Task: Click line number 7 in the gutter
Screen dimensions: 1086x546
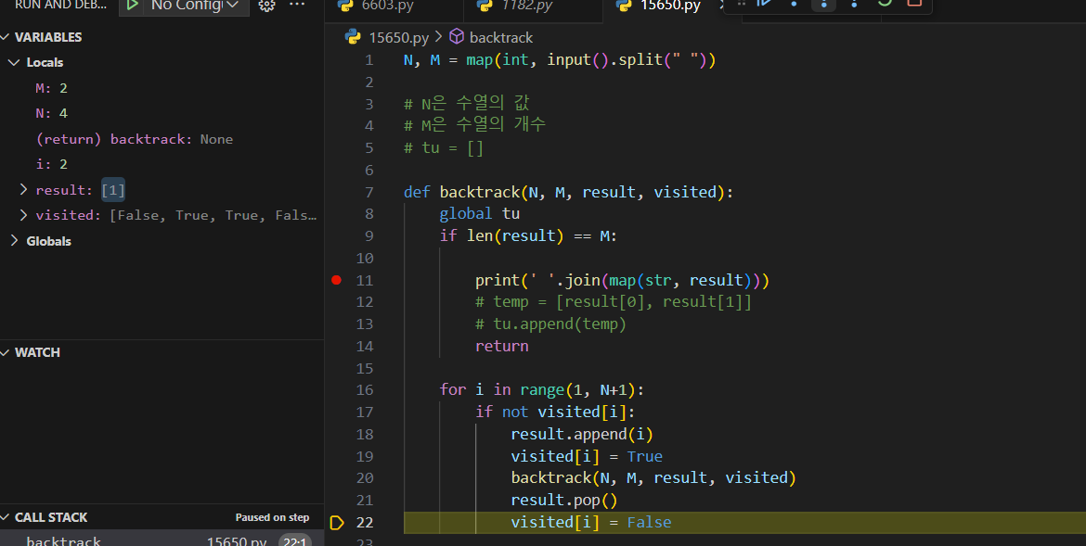Action: 369,193
